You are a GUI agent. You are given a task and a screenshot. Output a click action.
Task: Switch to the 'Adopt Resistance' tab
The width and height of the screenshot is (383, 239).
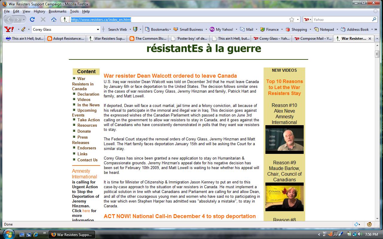pyautogui.click(x=66, y=38)
